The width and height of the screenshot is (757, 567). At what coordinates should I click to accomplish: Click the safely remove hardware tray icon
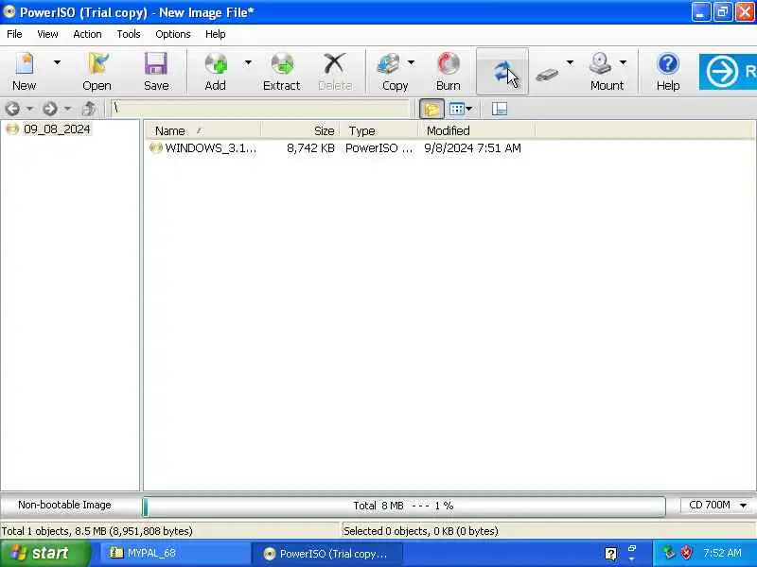(668, 553)
